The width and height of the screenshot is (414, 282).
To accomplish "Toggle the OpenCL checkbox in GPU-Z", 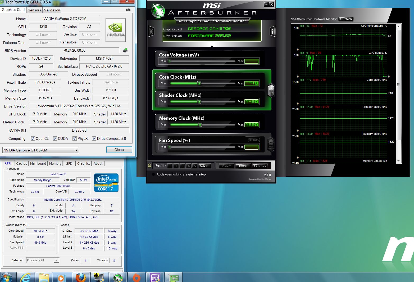I will click(33, 138).
